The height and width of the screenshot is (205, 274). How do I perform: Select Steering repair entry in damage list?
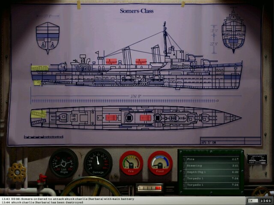tap(211, 166)
